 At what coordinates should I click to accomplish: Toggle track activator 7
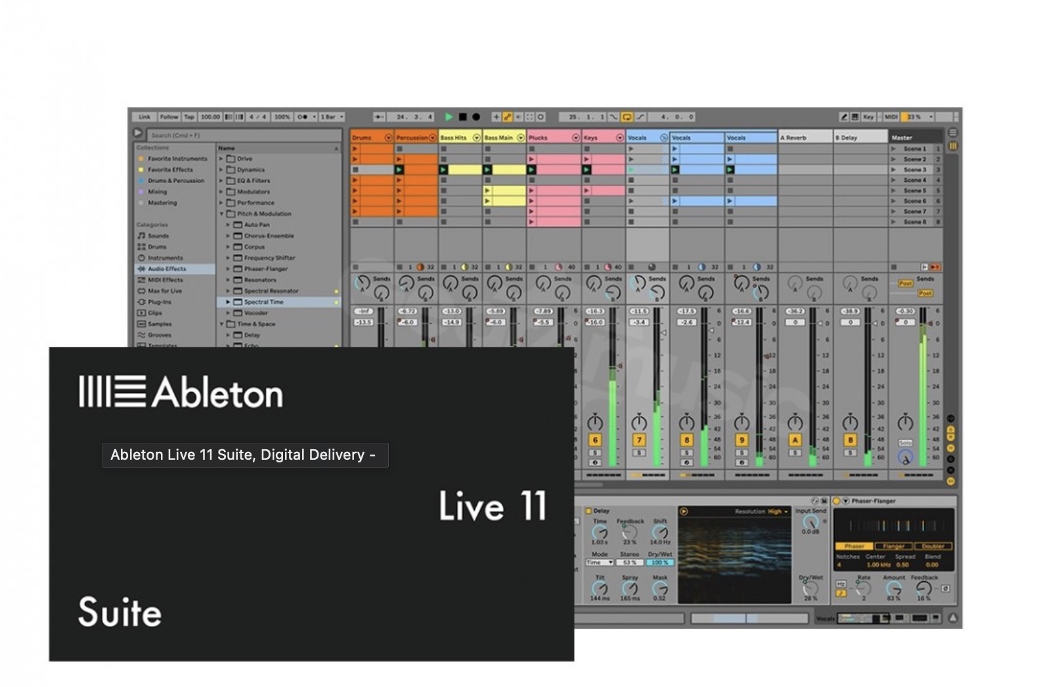[x=639, y=440]
